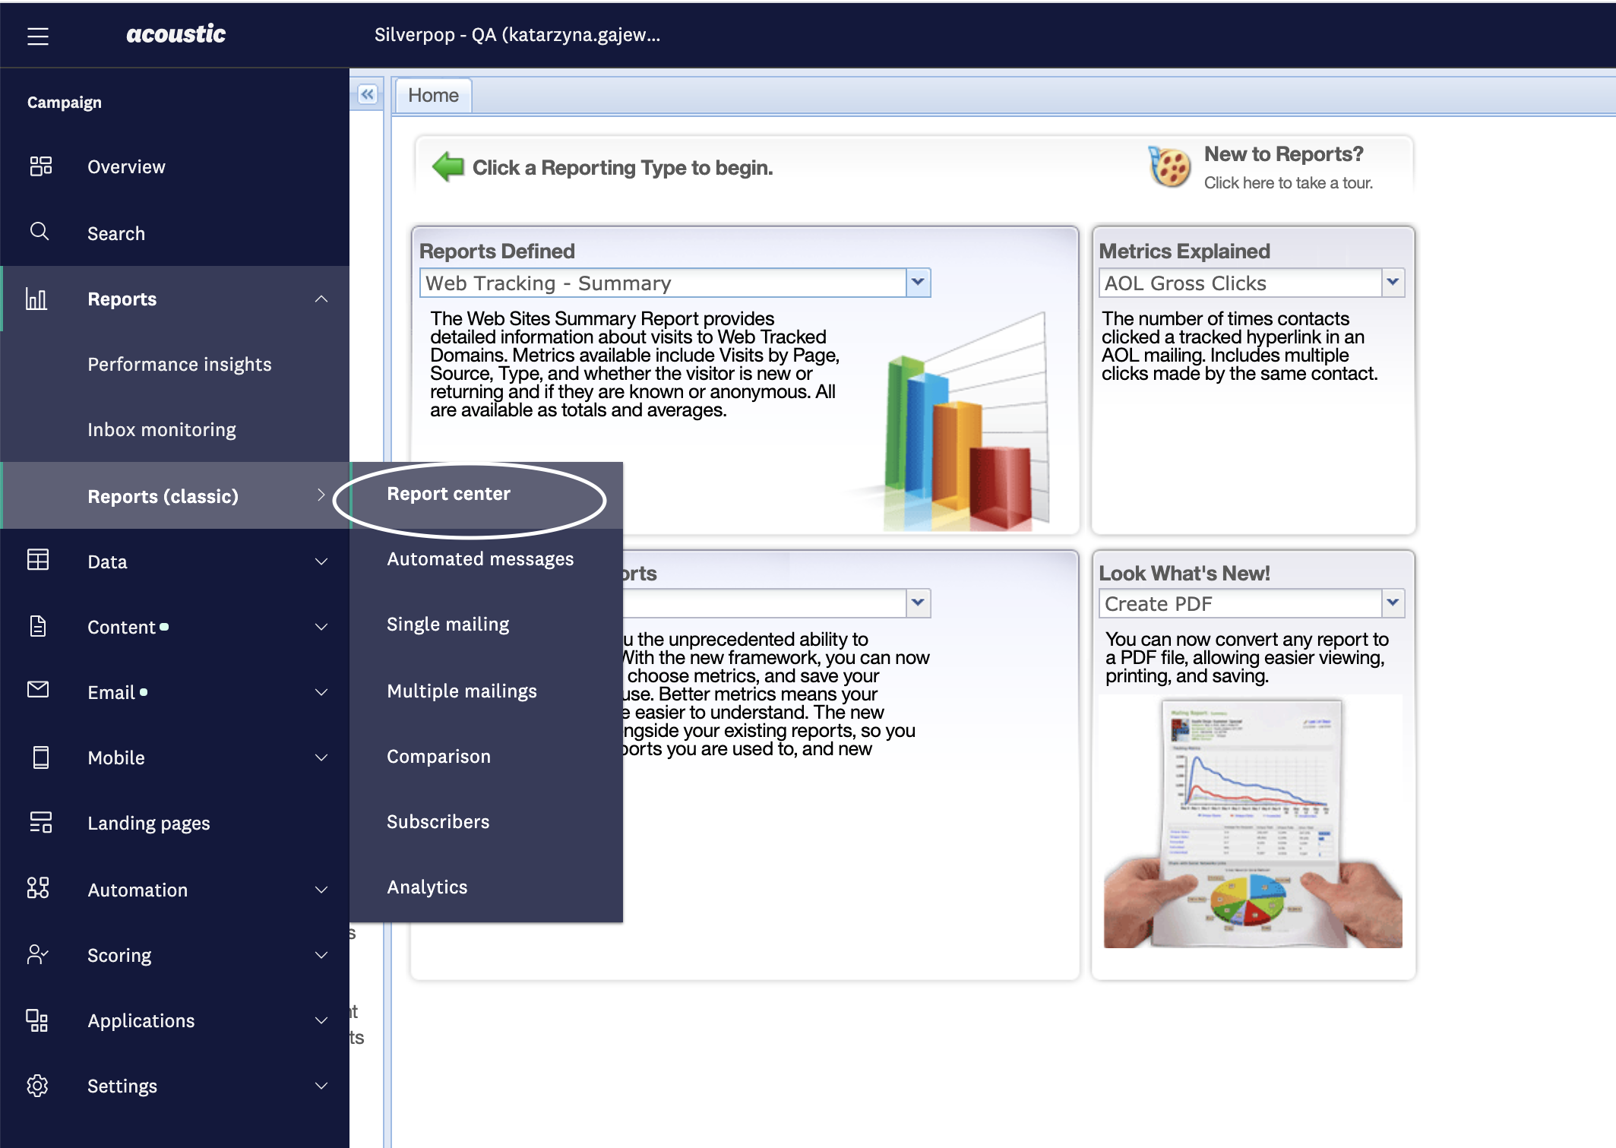
Task: Open Performance insights
Action: tap(179, 365)
